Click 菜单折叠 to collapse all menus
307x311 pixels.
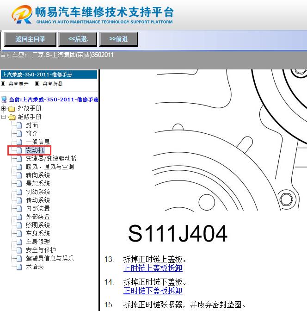pyautogui.click(x=53, y=84)
